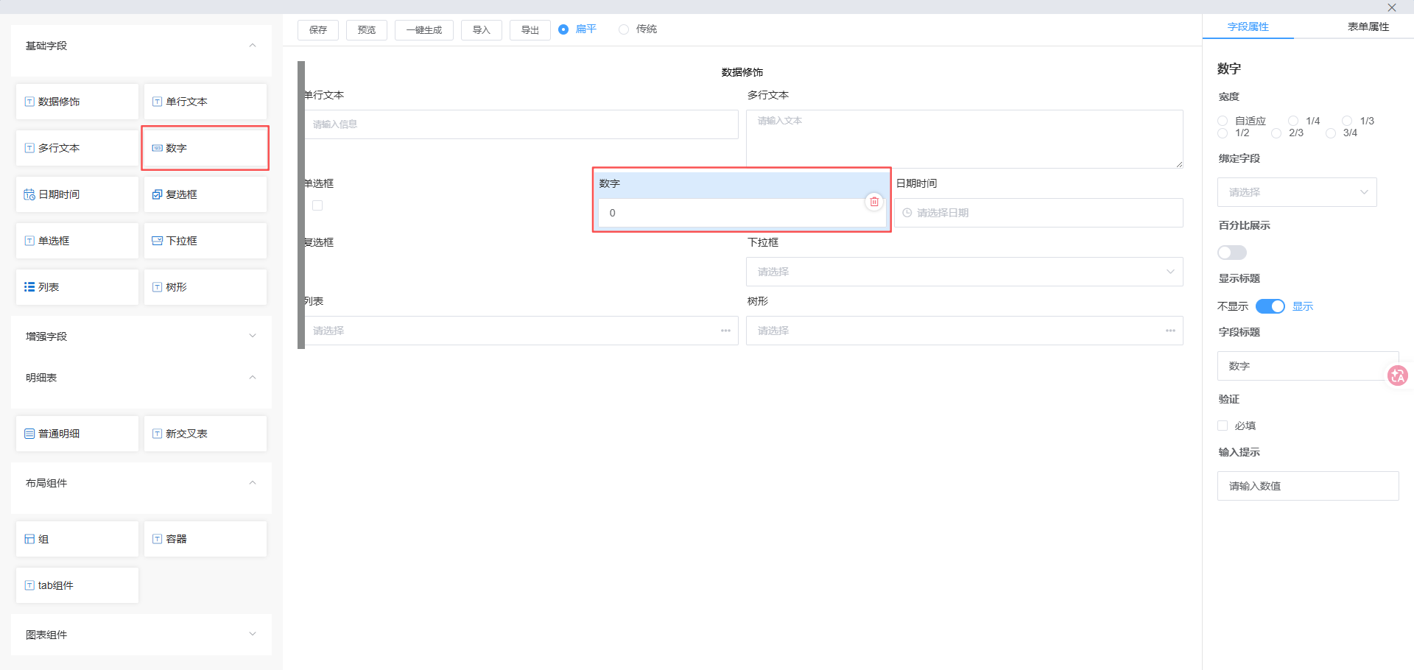
Task: Click the 单行文本 field icon in the palette
Action: pyautogui.click(x=157, y=102)
